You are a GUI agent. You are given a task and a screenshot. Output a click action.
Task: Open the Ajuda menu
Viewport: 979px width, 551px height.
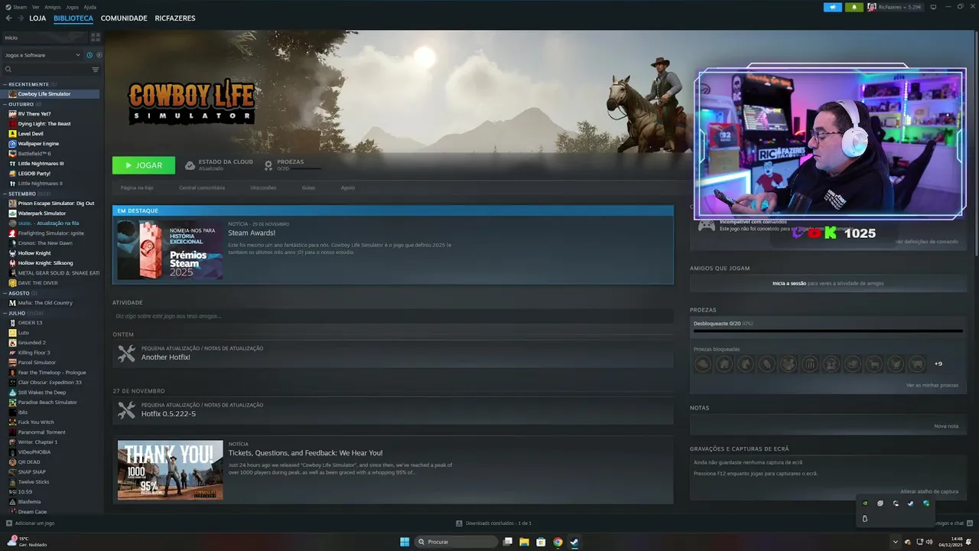(x=89, y=7)
